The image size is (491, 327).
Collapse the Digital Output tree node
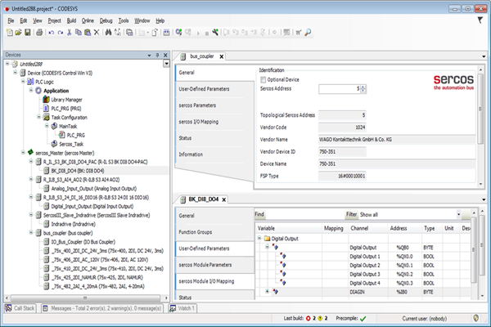260,239
